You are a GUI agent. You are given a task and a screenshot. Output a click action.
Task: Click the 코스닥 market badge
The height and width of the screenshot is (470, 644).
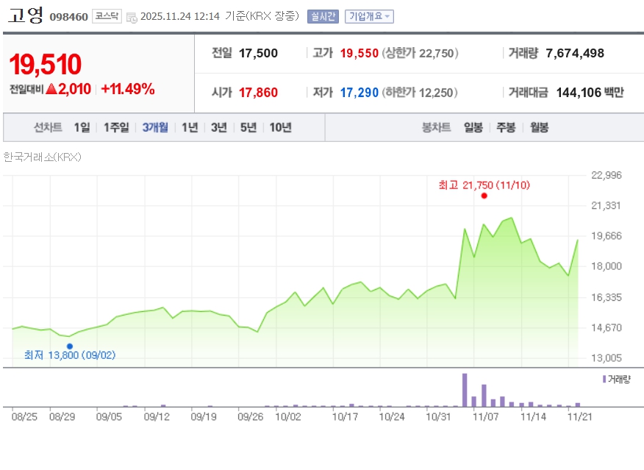pos(106,16)
